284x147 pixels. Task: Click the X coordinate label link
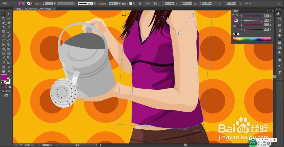click(159, 4)
